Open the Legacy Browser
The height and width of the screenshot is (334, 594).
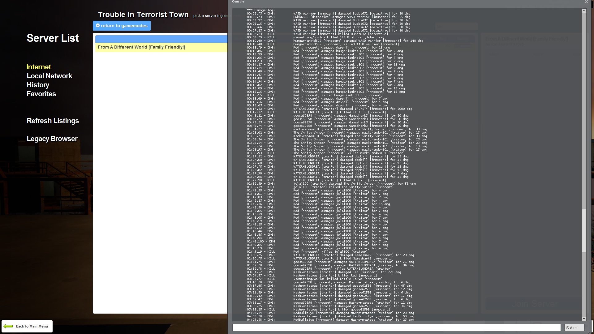(52, 139)
